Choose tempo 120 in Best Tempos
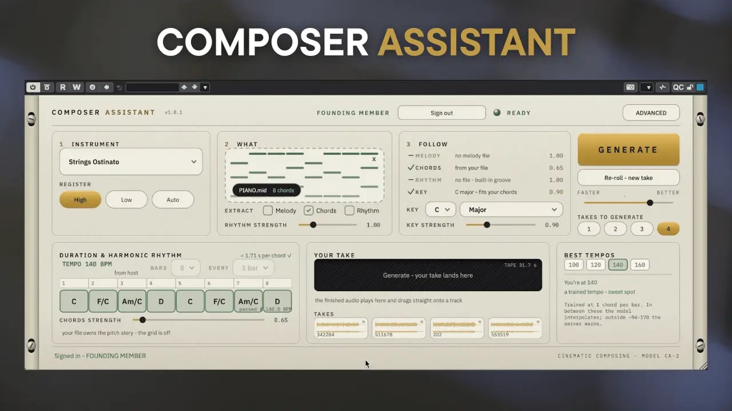Screen dimensions: 732x411 click(596, 265)
